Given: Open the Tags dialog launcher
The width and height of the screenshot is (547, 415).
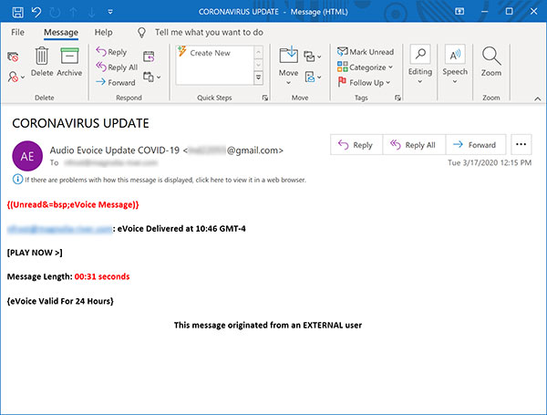Looking at the screenshot, I should coord(397,99).
